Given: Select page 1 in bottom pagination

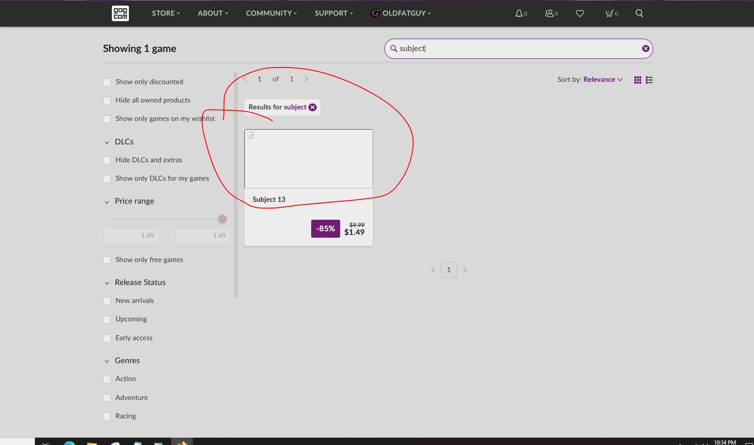Looking at the screenshot, I should [449, 270].
